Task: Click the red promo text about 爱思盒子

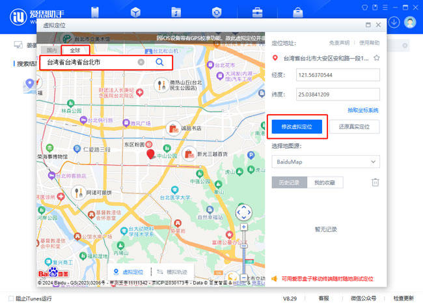Action: [x=327, y=279]
